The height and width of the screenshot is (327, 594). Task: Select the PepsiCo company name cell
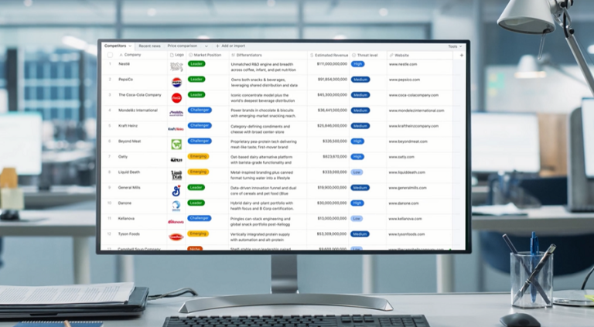[x=126, y=80]
